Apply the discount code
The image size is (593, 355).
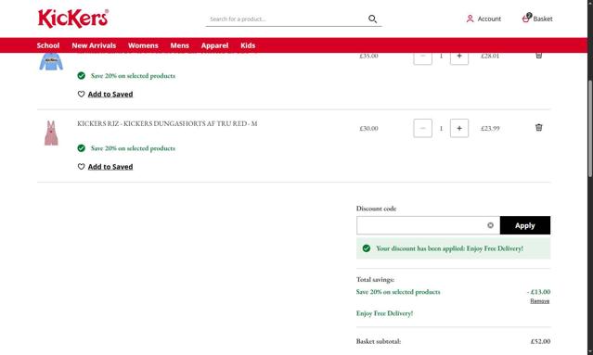525,225
